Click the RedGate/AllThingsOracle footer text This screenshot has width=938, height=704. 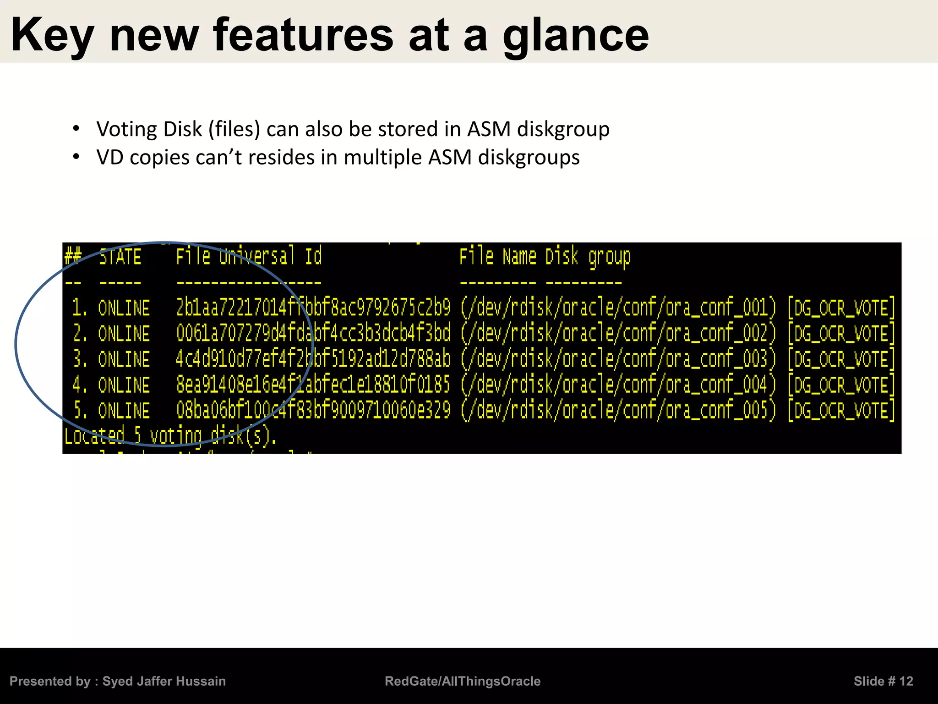point(463,681)
